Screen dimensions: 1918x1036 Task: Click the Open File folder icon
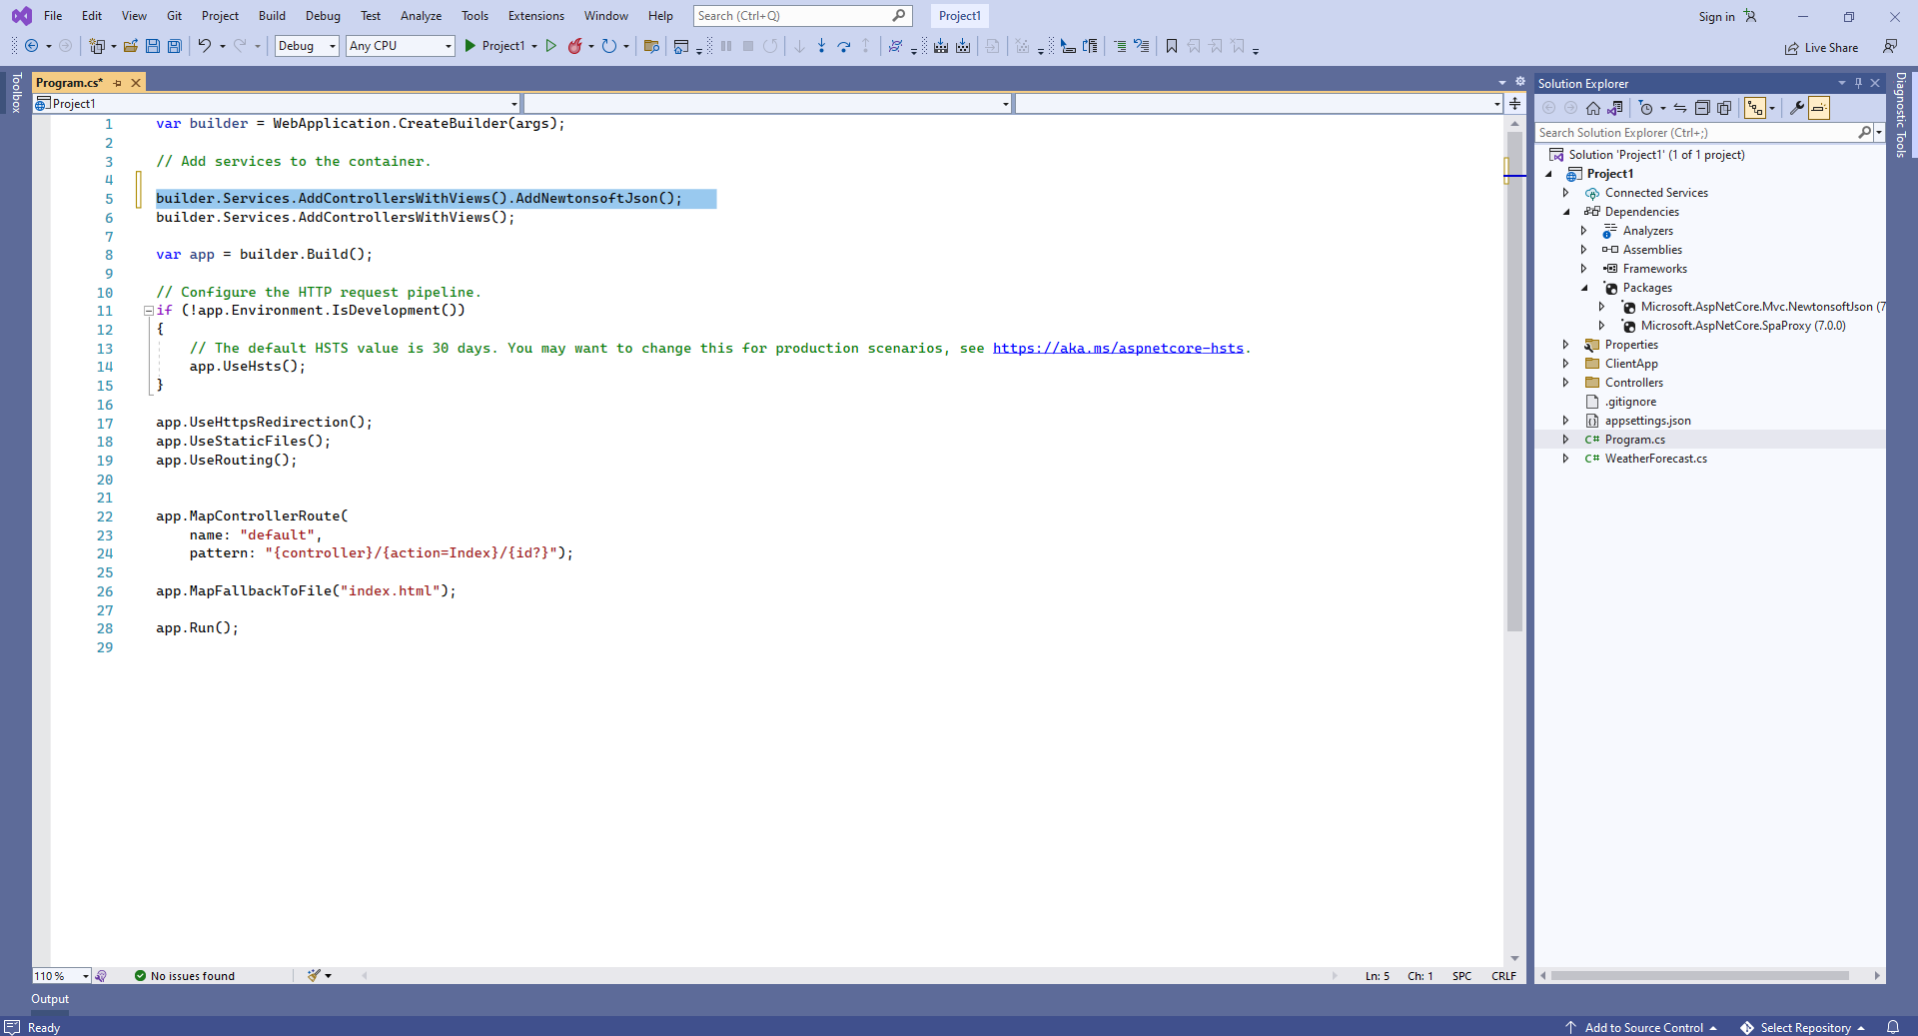(x=131, y=46)
